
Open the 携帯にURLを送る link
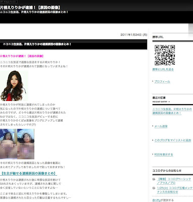pyautogui.click(x=163, y=69)
